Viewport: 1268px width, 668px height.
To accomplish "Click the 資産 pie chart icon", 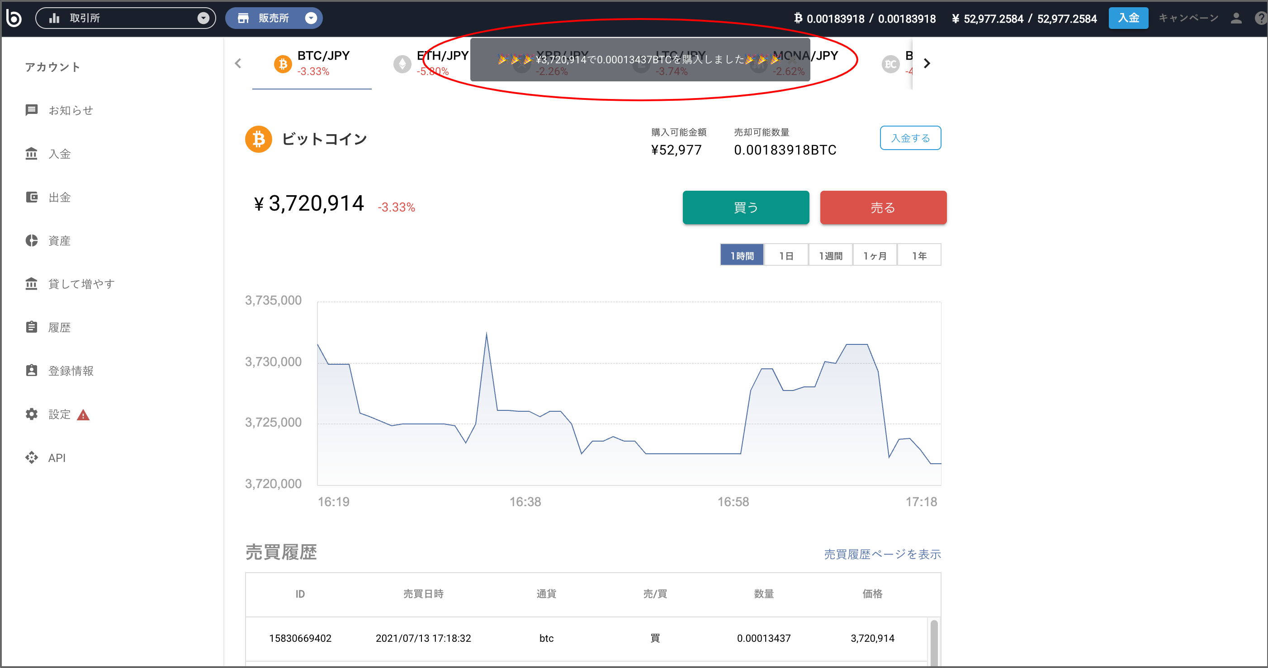I will click(32, 240).
